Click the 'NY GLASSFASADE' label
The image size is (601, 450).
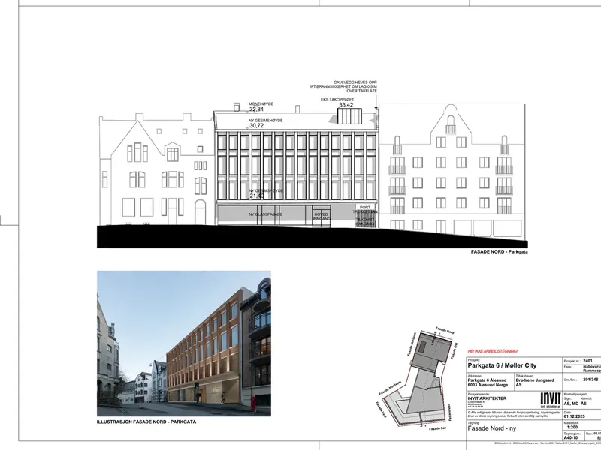265,214
